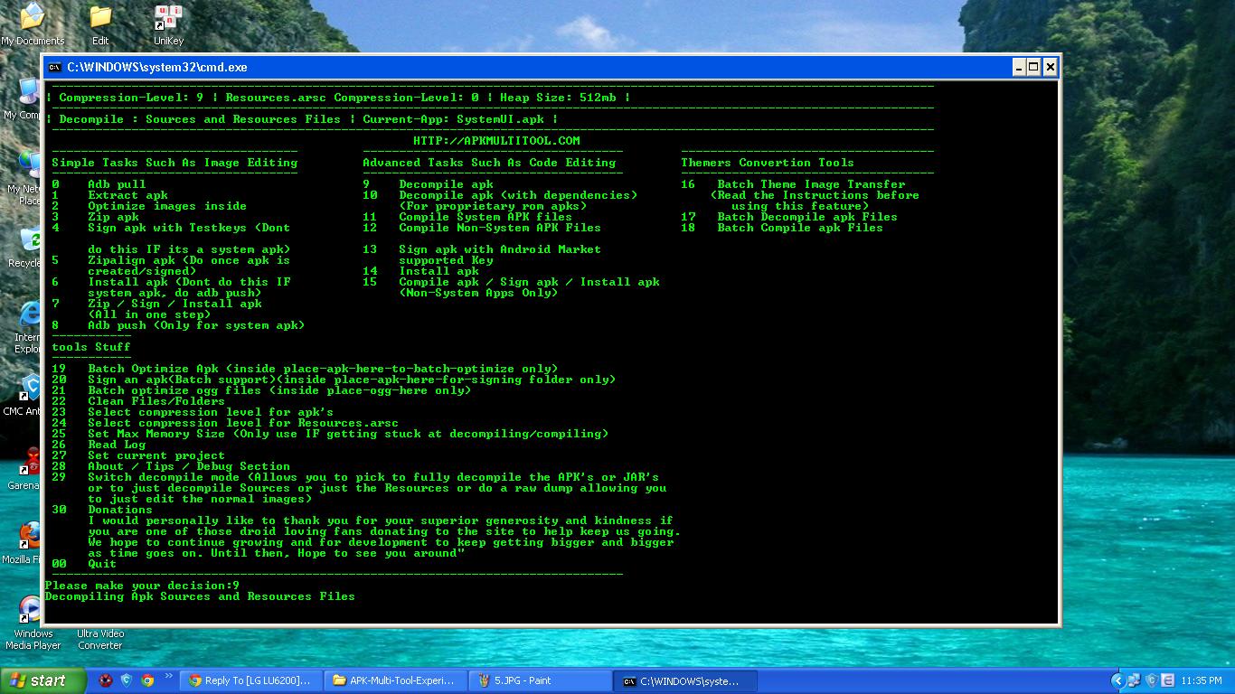
Task: Click 'Simple Tasks Such As Image Editing' heading
Action: click(174, 163)
